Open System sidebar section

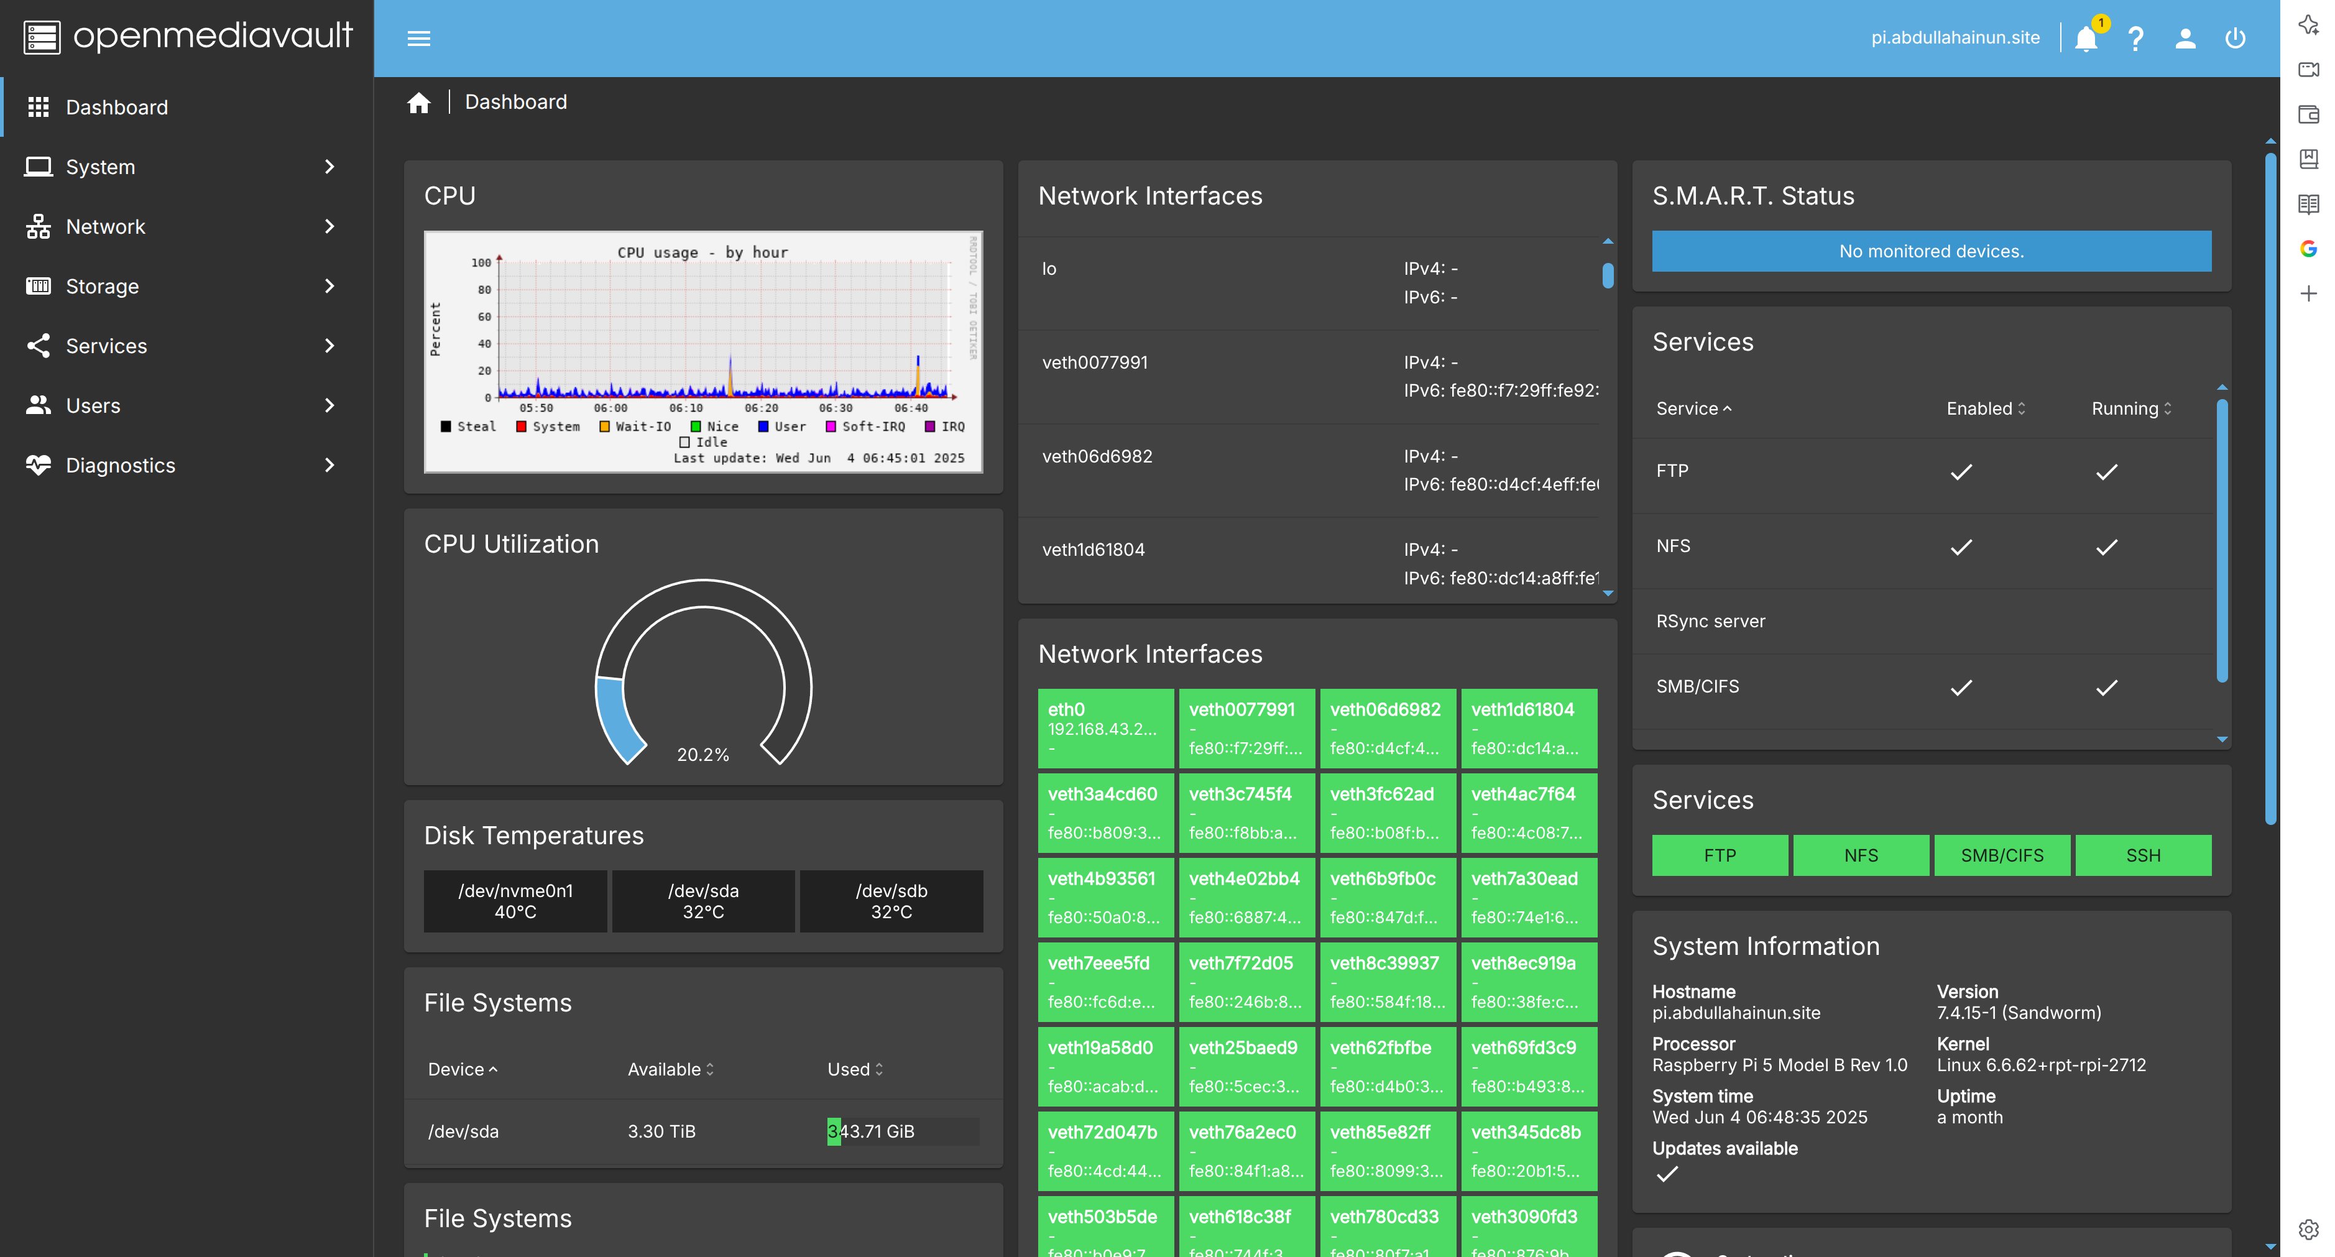click(x=186, y=167)
